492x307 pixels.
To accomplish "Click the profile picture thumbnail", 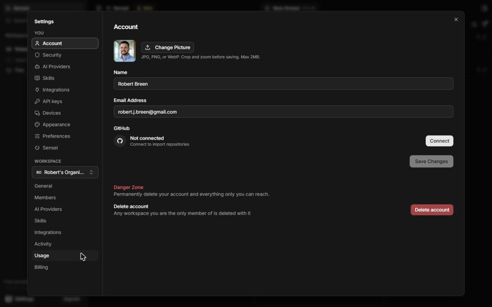I will pyautogui.click(x=125, y=51).
